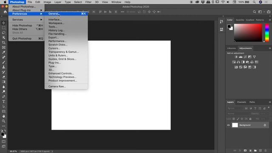Click the Share image icon

pyautogui.click(x=269, y=12)
